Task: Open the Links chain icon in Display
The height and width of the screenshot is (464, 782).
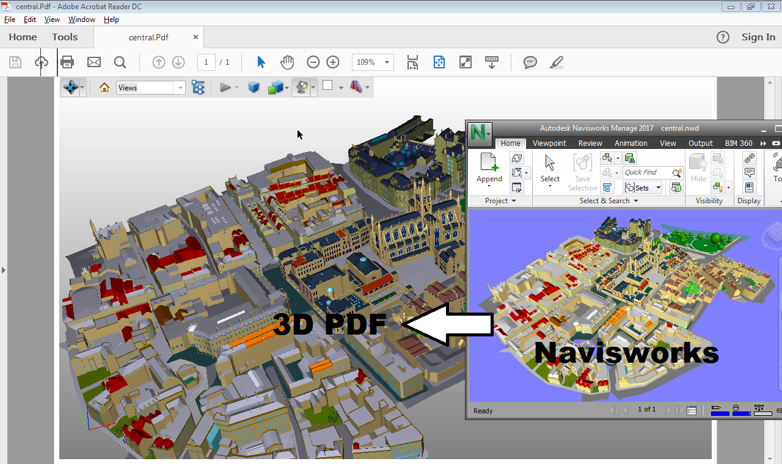Action: click(x=750, y=158)
